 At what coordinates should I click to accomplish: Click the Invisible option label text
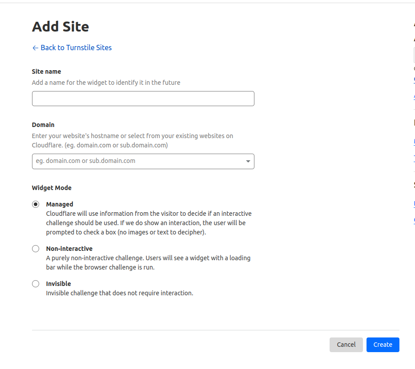[59, 283]
